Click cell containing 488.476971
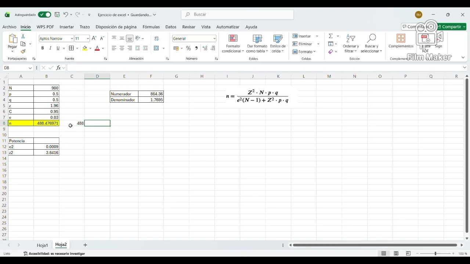 pyautogui.click(x=46, y=123)
